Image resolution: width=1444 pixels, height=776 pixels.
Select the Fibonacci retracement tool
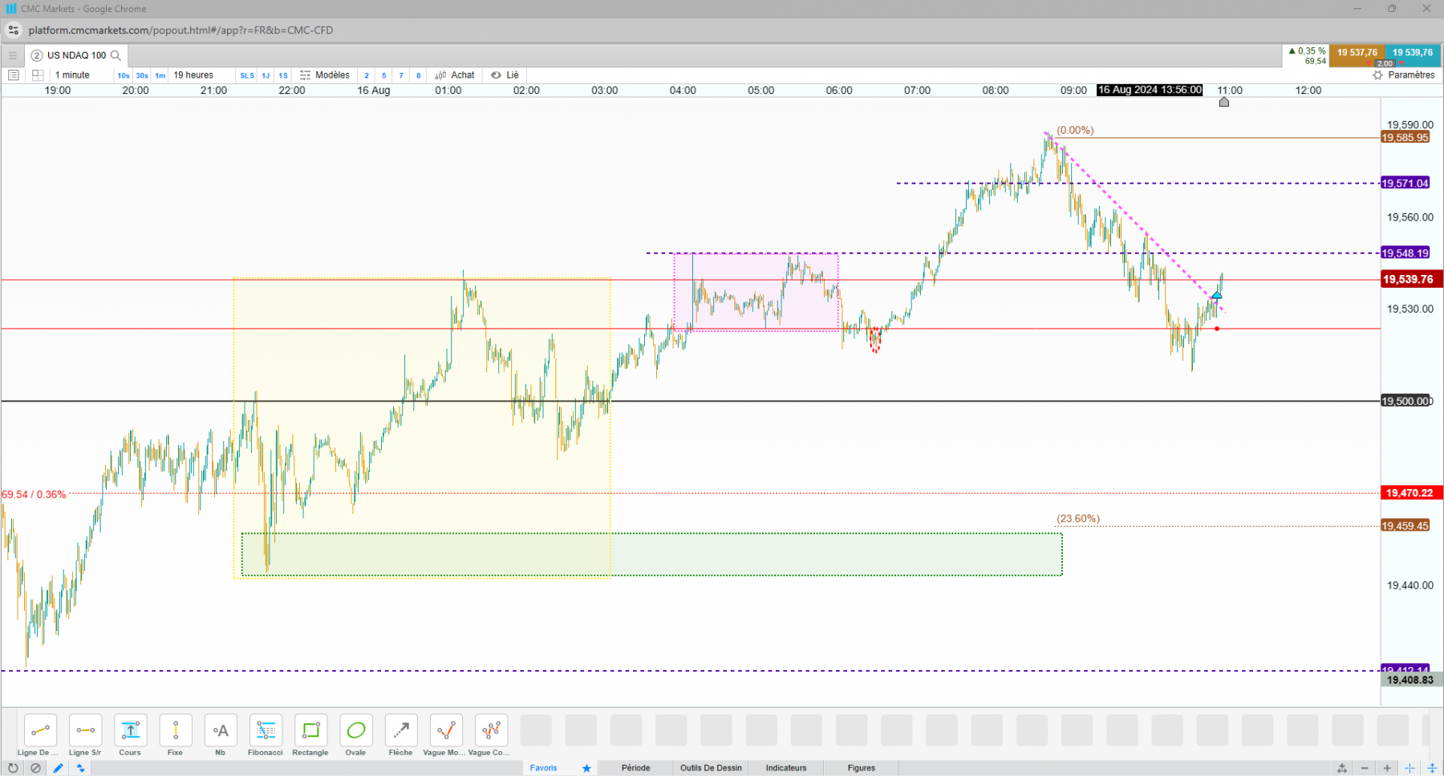(266, 730)
